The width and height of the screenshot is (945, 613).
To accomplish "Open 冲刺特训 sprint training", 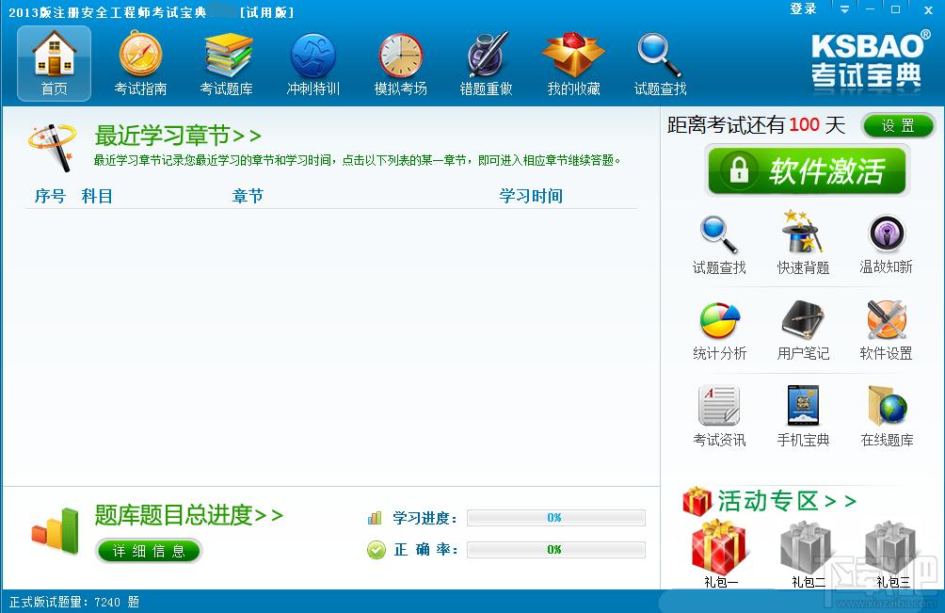I will pos(312,61).
